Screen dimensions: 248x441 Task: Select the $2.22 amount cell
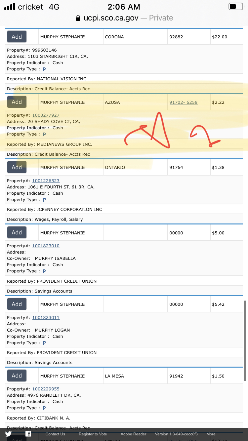pyautogui.click(x=227, y=102)
